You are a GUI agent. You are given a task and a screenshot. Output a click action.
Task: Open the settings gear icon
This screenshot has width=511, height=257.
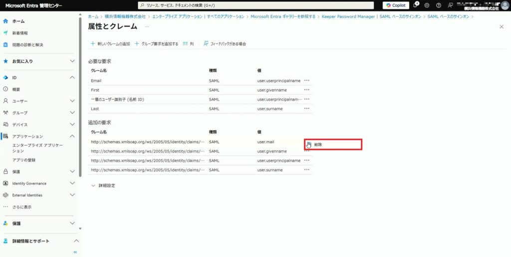click(x=427, y=5)
